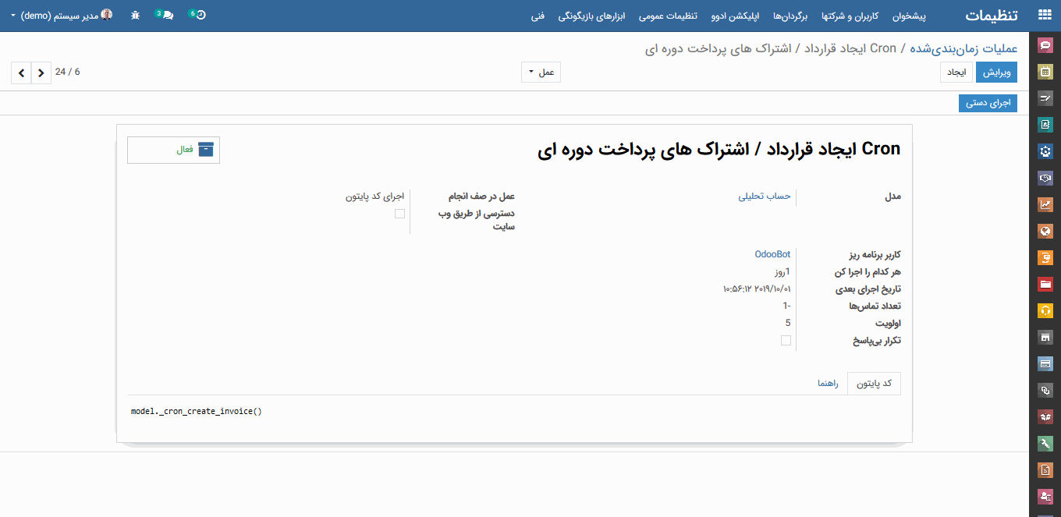1061x517 pixels.
Task: Open the orange document app icon
Action: tap(1045, 469)
